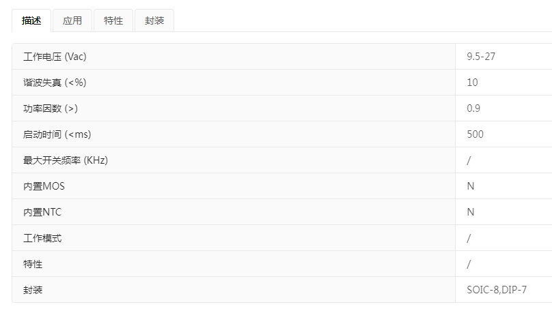Click the 特性 row label in the table
552x309 pixels.
tap(33, 264)
